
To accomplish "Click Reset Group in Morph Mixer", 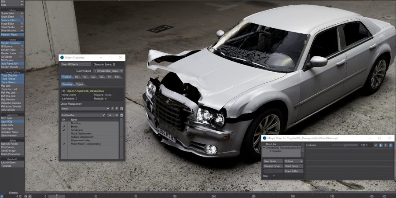I will point(293,166).
